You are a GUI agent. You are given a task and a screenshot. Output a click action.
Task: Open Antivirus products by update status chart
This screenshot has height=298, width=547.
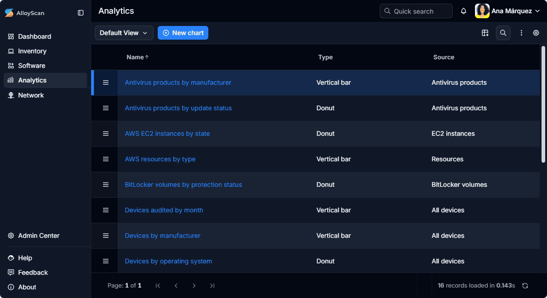[178, 108]
